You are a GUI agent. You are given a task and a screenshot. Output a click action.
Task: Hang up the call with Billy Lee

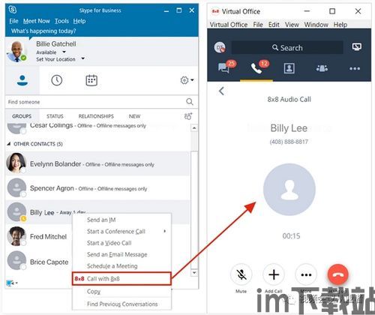(x=338, y=274)
